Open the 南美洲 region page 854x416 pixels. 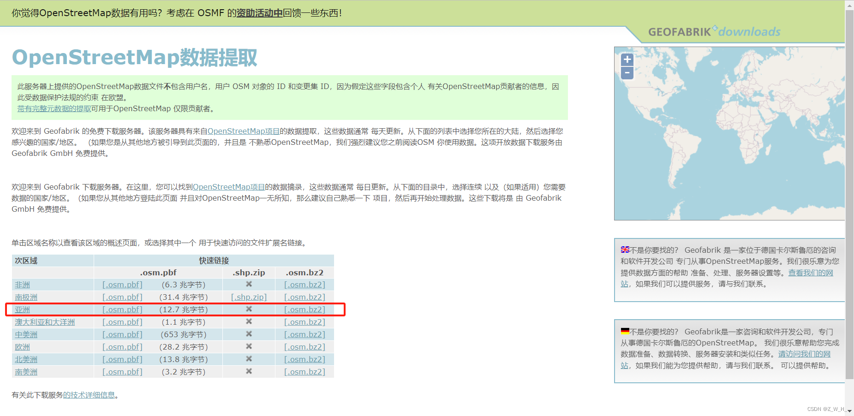[26, 372]
